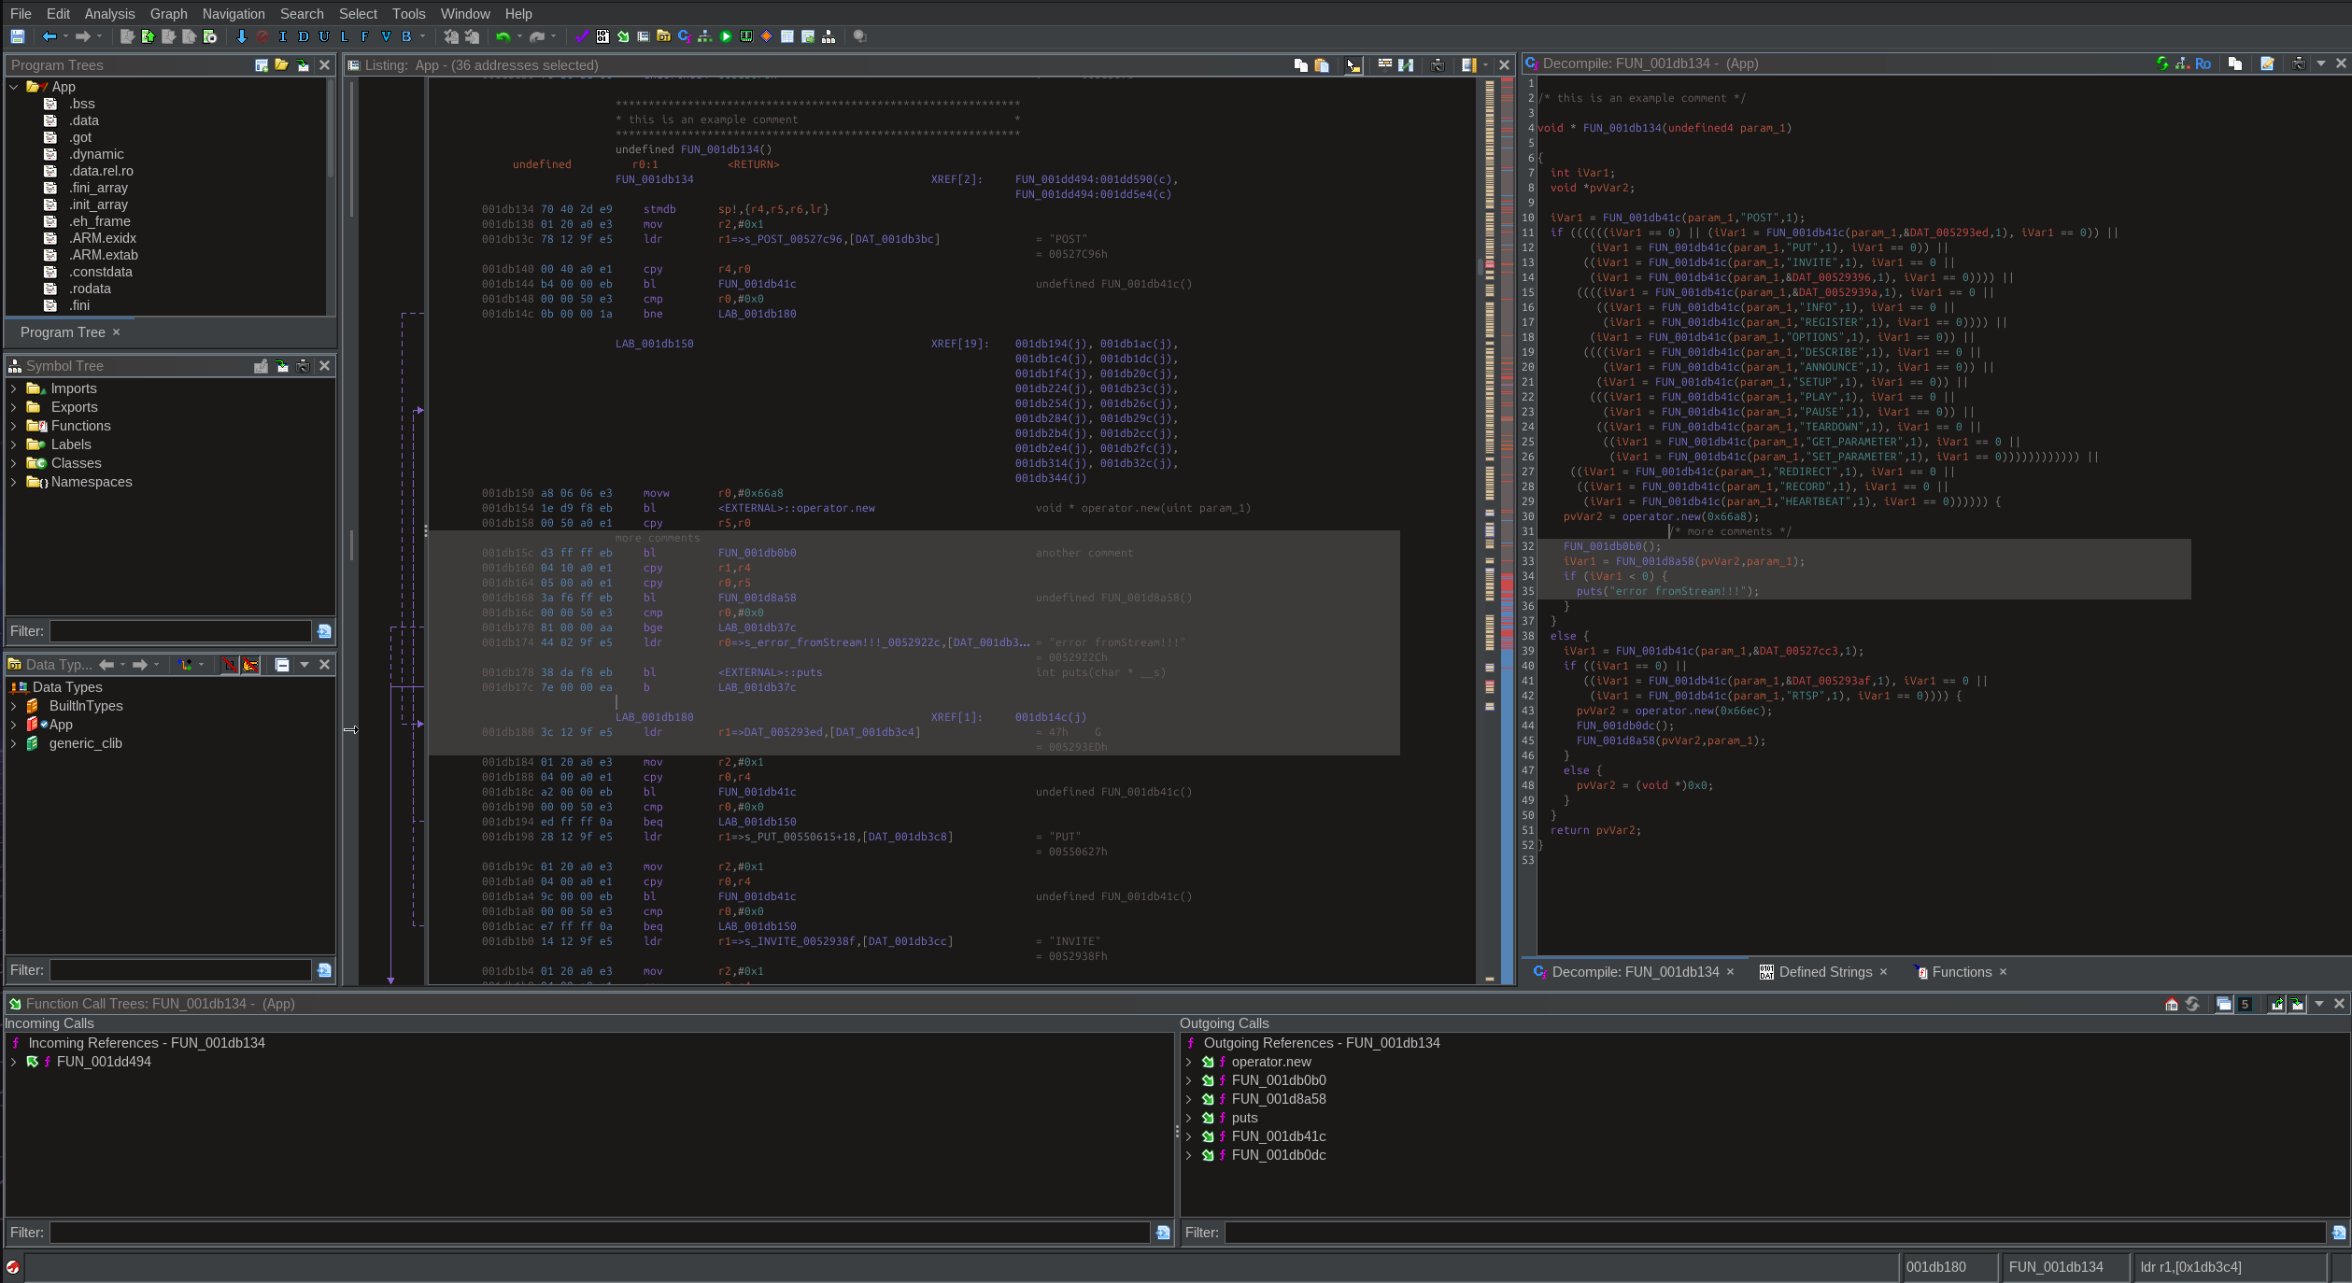Toggle the Listing mouse-hover selection mode button
The height and width of the screenshot is (1283, 2352).
1353,64
